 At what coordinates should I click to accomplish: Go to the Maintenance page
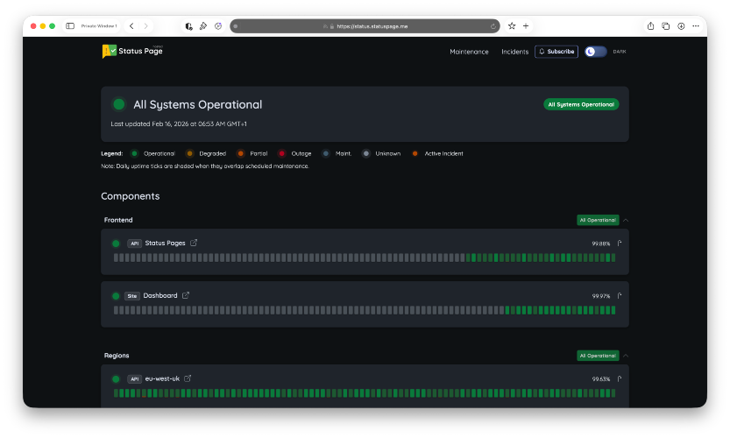click(469, 52)
